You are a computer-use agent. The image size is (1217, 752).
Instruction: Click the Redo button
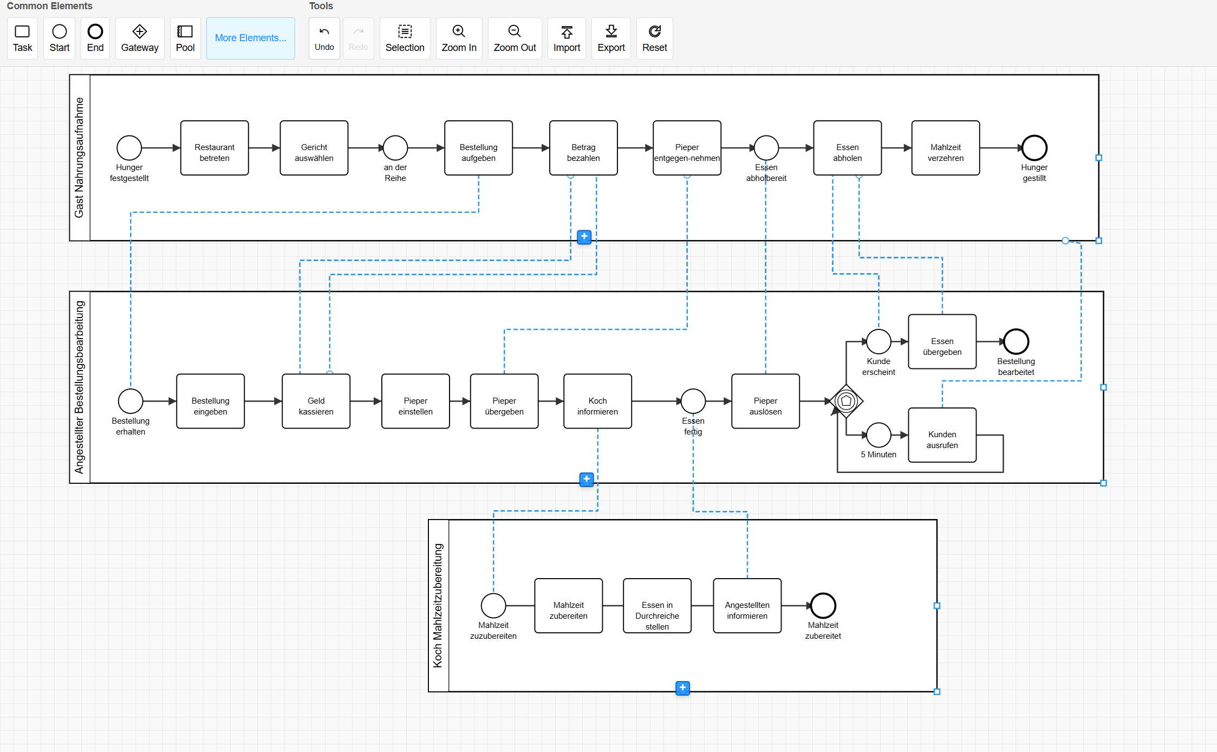[x=359, y=38]
